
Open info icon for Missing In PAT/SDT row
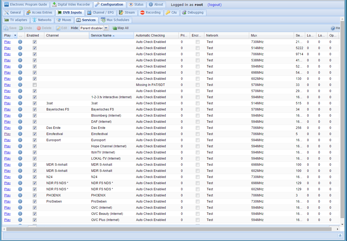(20, 85)
